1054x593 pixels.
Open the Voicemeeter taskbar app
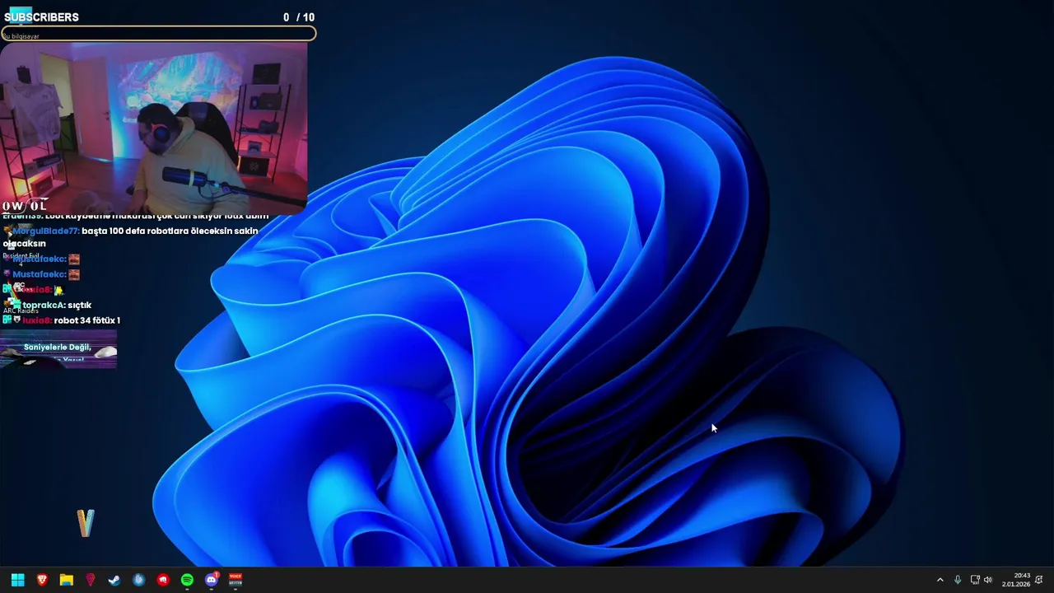pyautogui.click(x=236, y=580)
